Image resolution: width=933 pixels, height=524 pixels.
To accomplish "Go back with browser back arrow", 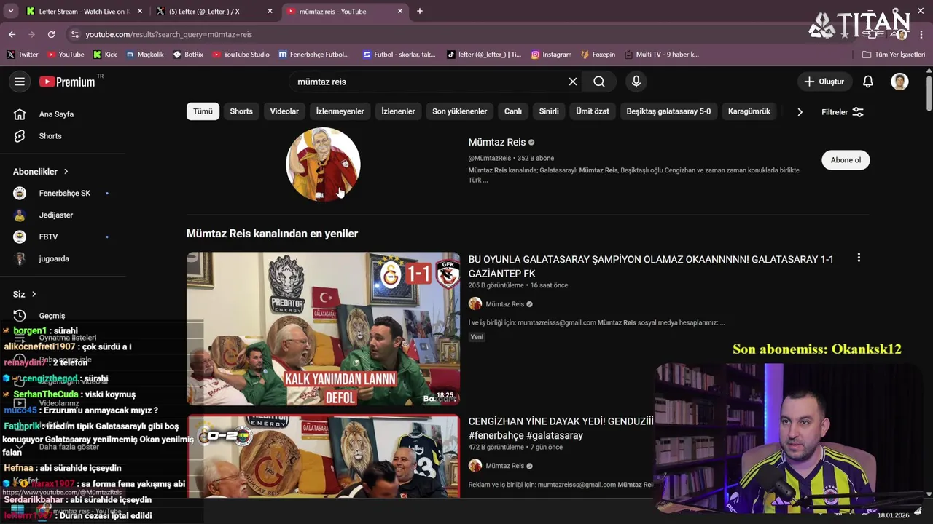I will (x=12, y=34).
